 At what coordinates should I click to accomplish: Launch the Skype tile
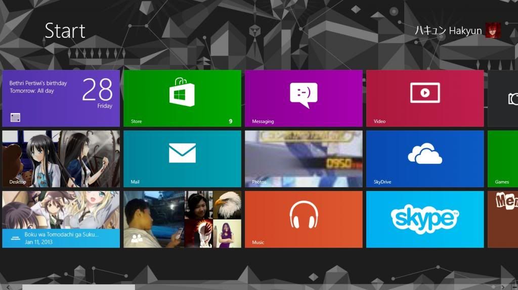click(x=425, y=219)
